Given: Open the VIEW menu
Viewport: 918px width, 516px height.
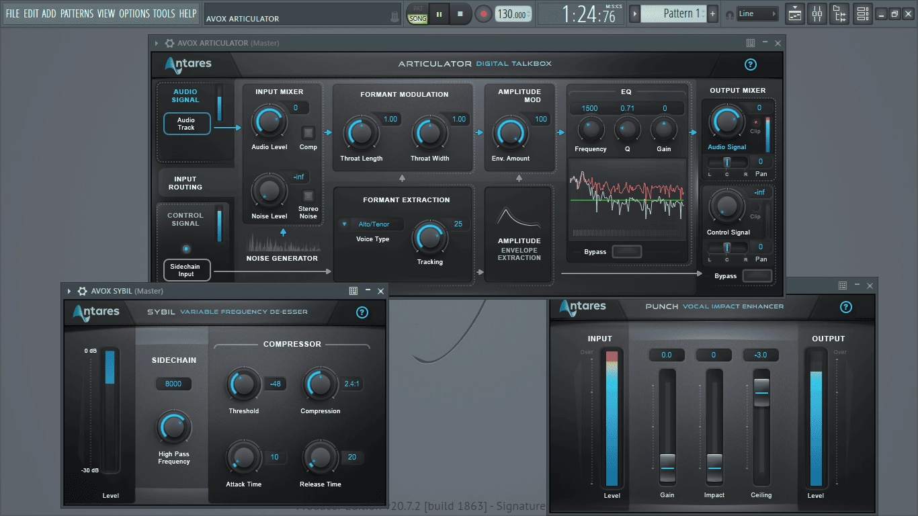Looking at the screenshot, I should point(106,13).
